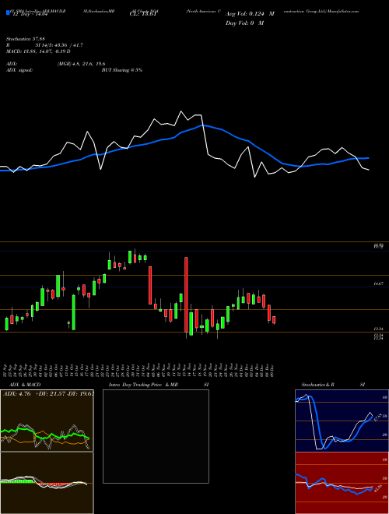Select the 'BUY Slowing @ 5%' signal text
389x514 pixels.
click(x=122, y=70)
